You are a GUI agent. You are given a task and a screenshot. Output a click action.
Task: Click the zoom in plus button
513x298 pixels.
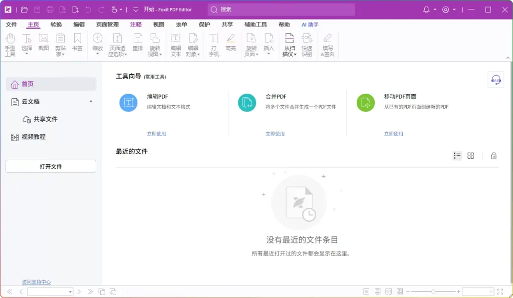458,291
